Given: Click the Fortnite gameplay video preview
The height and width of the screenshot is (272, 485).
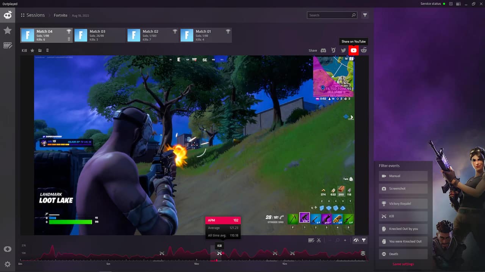Looking at the screenshot, I should (x=194, y=145).
